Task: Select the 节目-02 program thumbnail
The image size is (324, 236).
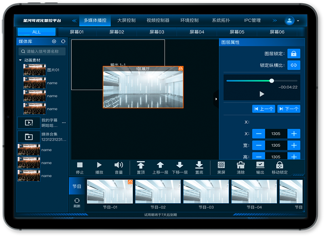Action: tap(158, 192)
